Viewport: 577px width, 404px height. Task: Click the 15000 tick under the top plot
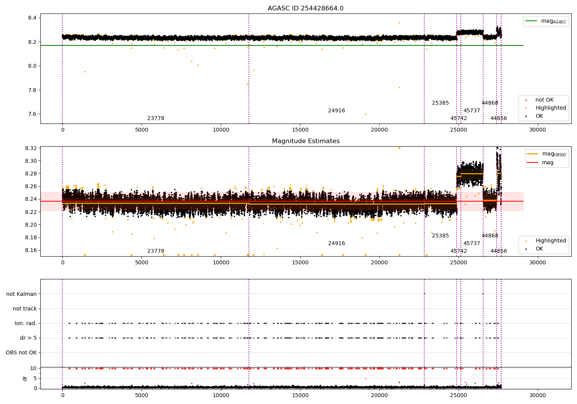300,130
